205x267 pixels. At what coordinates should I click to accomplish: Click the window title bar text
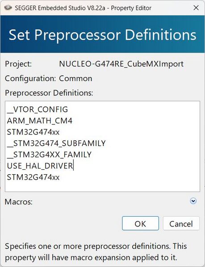pyautogui.click(x=83, y=8)
